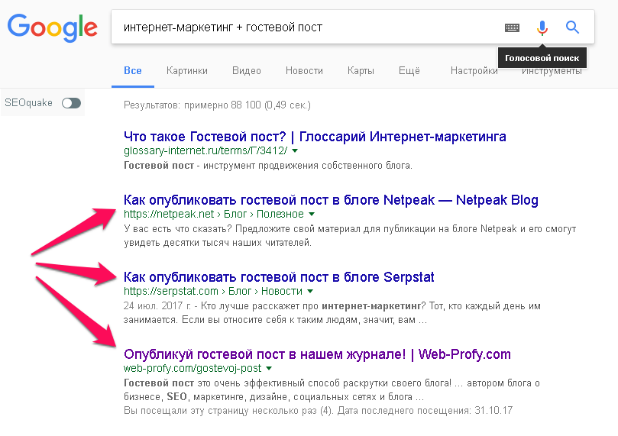Open Web-Profy.com guest post result
618x436 pixels.
[317, 354]
